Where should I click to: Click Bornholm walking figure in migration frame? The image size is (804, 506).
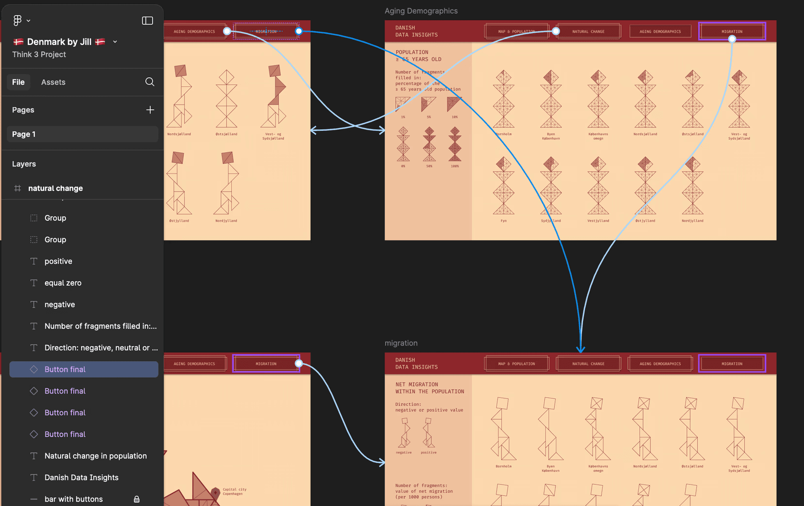tap(504, 428)
